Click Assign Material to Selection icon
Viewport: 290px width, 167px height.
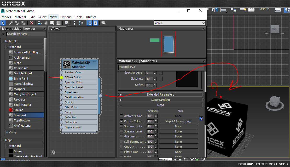click(x=23, y=23)
